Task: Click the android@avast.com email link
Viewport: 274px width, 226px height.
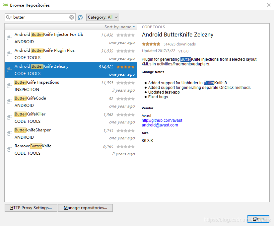Action: [160, 125]
